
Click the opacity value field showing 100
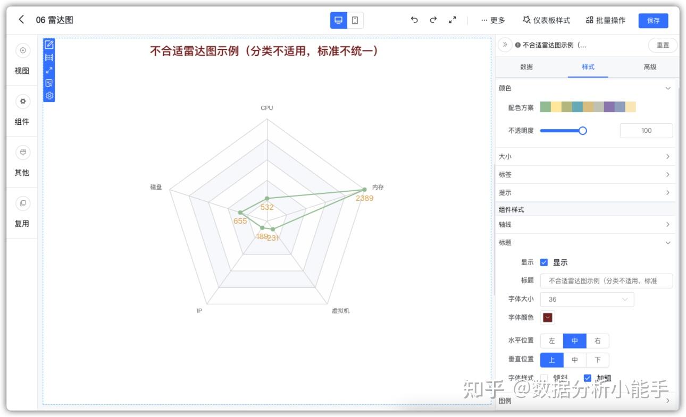(x=646, y=131)
